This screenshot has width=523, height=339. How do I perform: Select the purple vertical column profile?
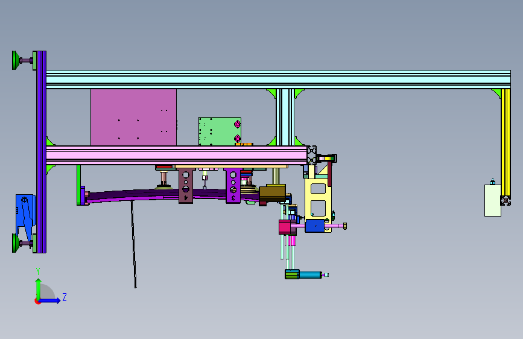[42, 152]
